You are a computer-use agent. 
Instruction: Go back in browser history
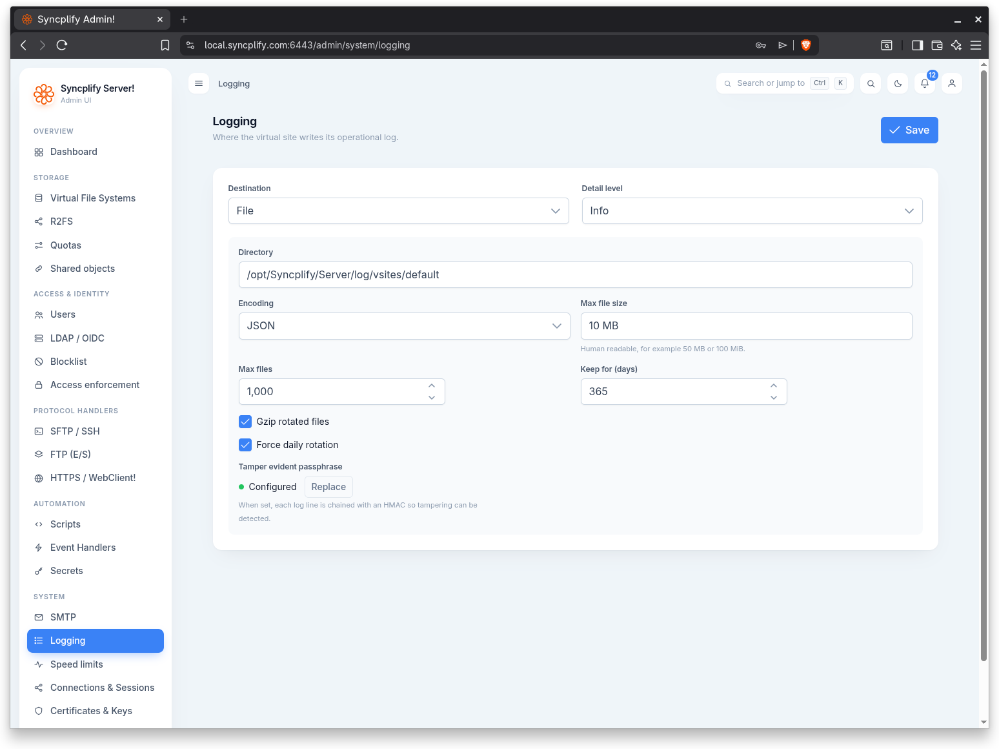pyautogui.click(x=24, y=45)
